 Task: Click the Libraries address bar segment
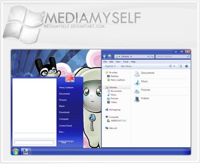pos(125,57)
